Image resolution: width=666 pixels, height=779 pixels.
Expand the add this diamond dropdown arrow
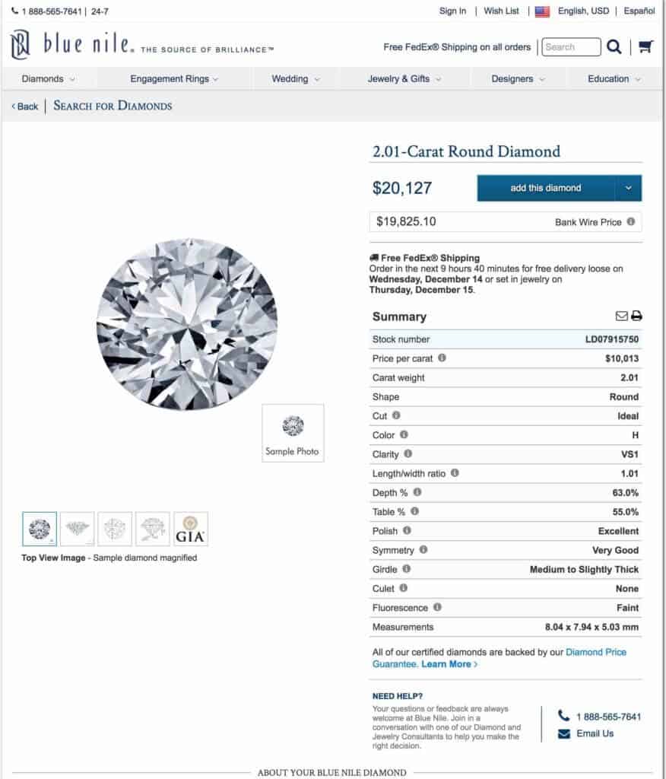(628, 188)
